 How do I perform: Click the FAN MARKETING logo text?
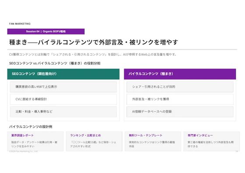coord(20,24)
